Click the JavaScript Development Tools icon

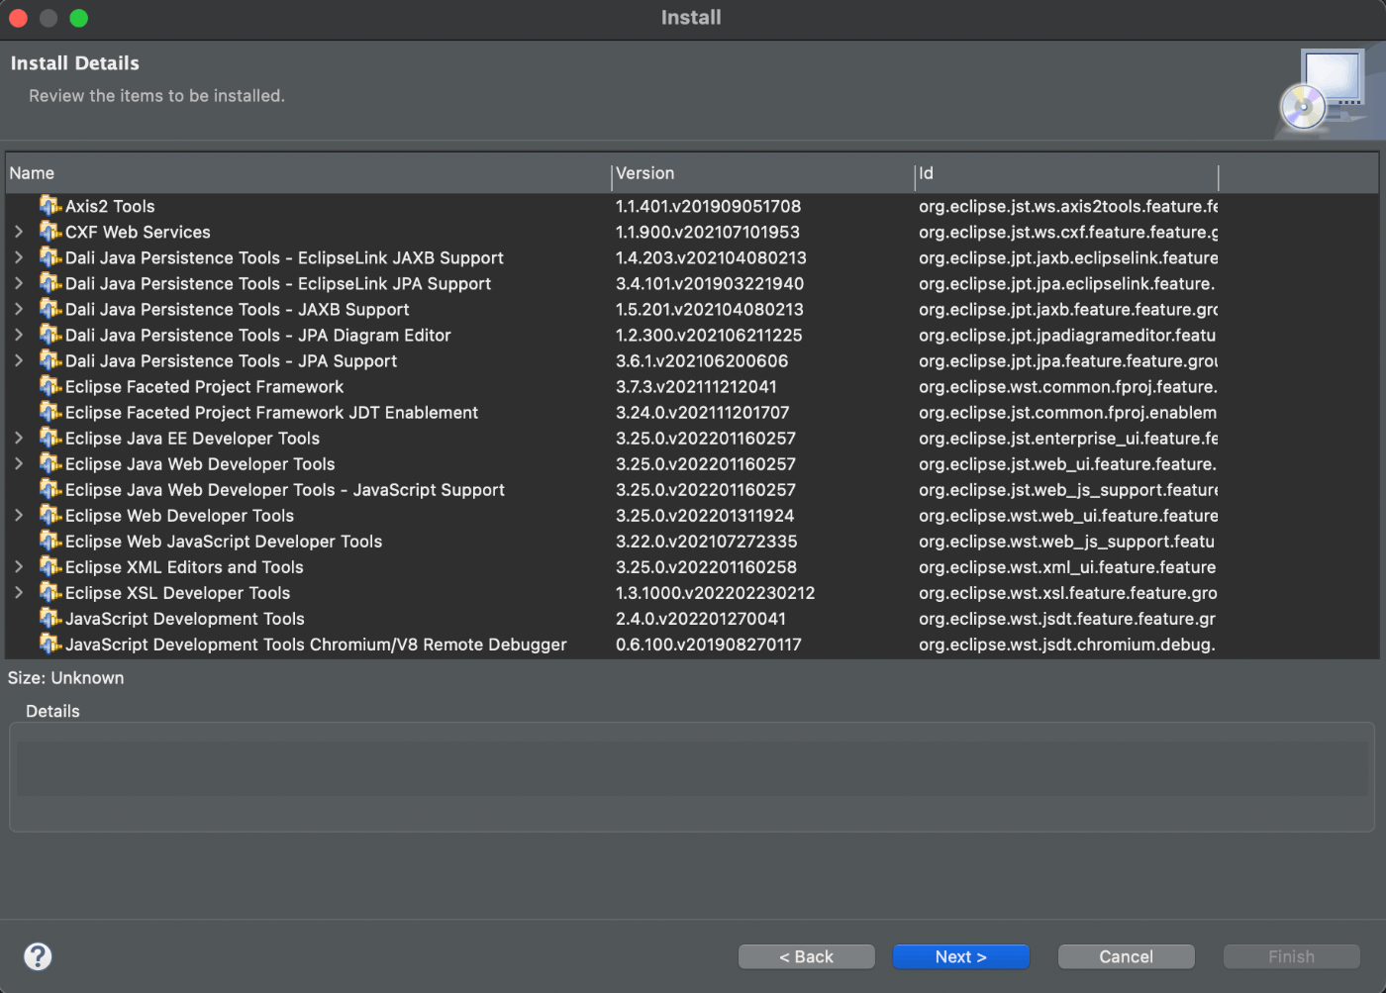click(x=49, y=617)
